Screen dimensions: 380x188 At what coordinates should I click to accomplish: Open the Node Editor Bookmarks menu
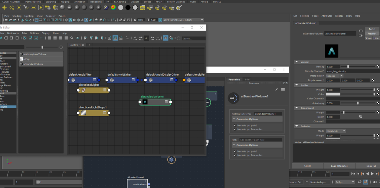point(13,33)
